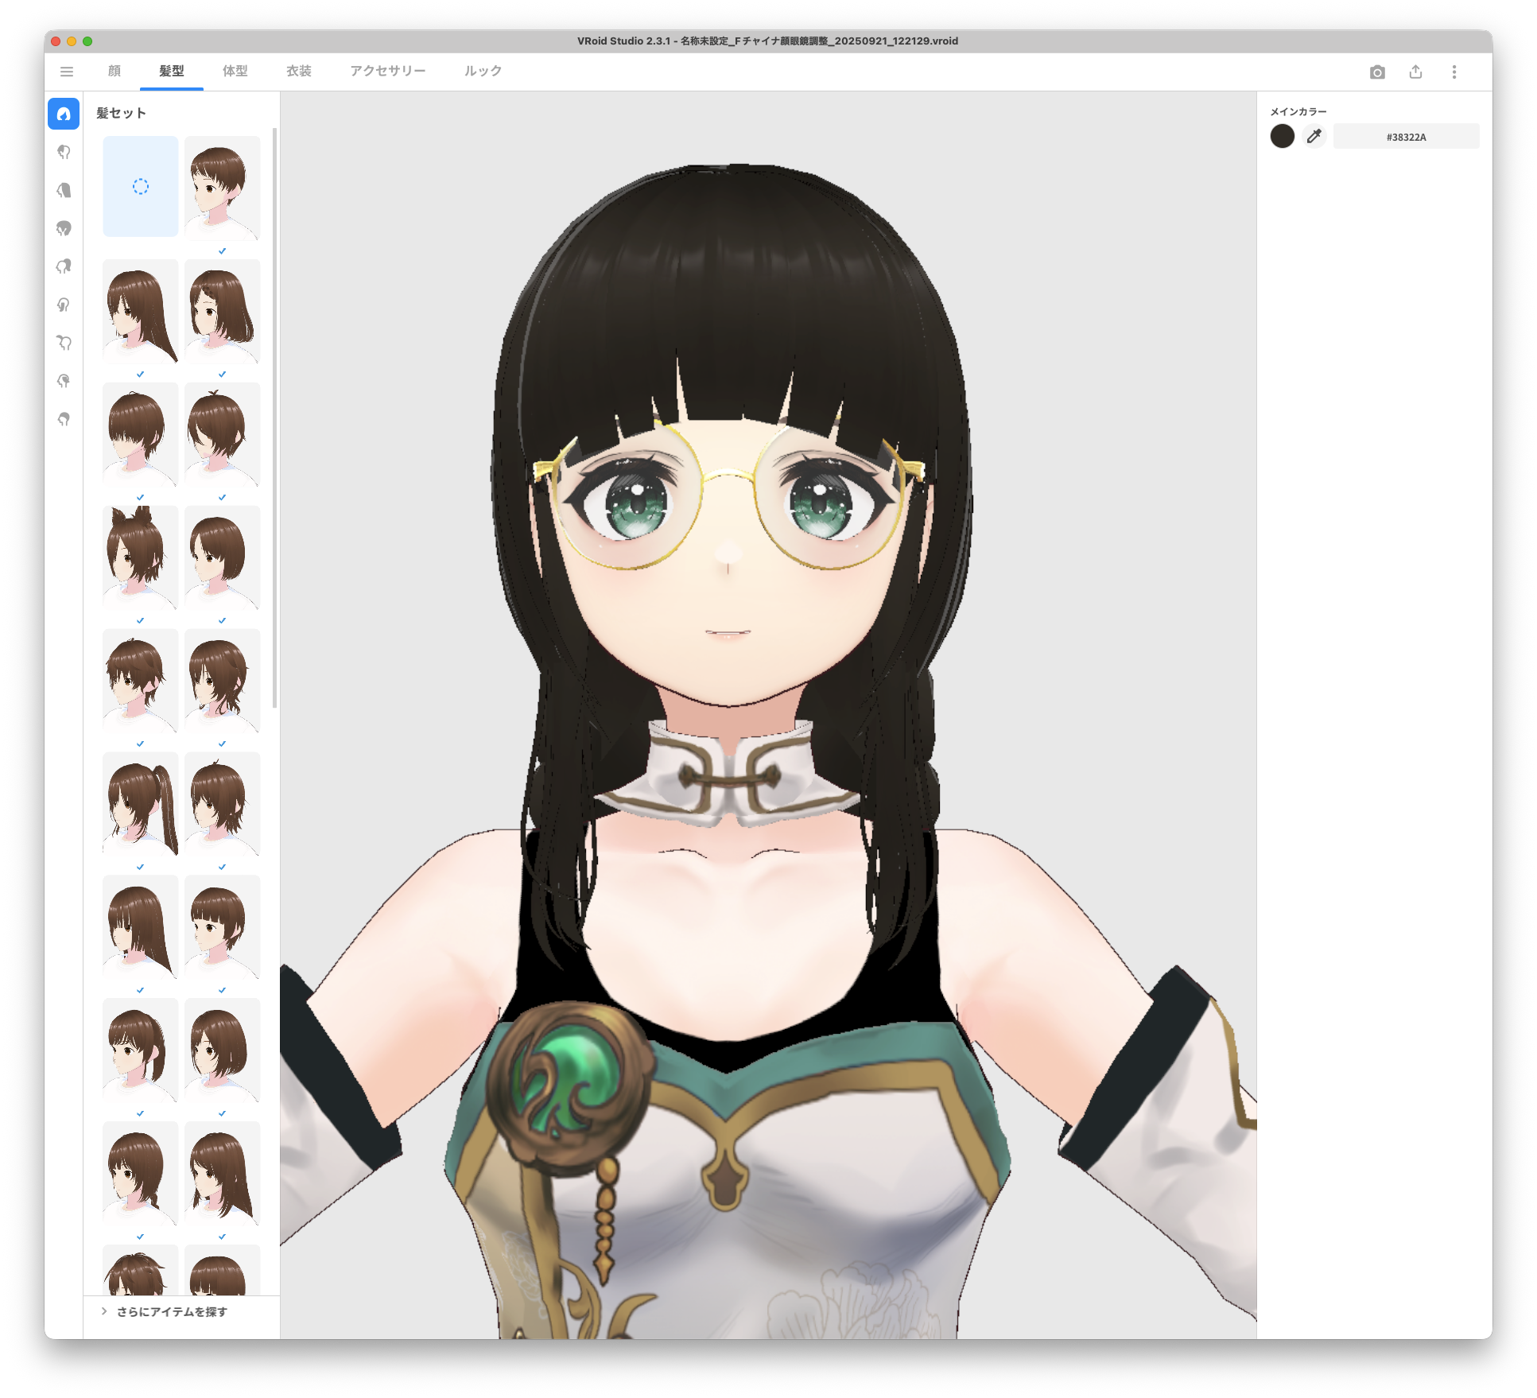Click the camera capture icon

[1377, 72]
